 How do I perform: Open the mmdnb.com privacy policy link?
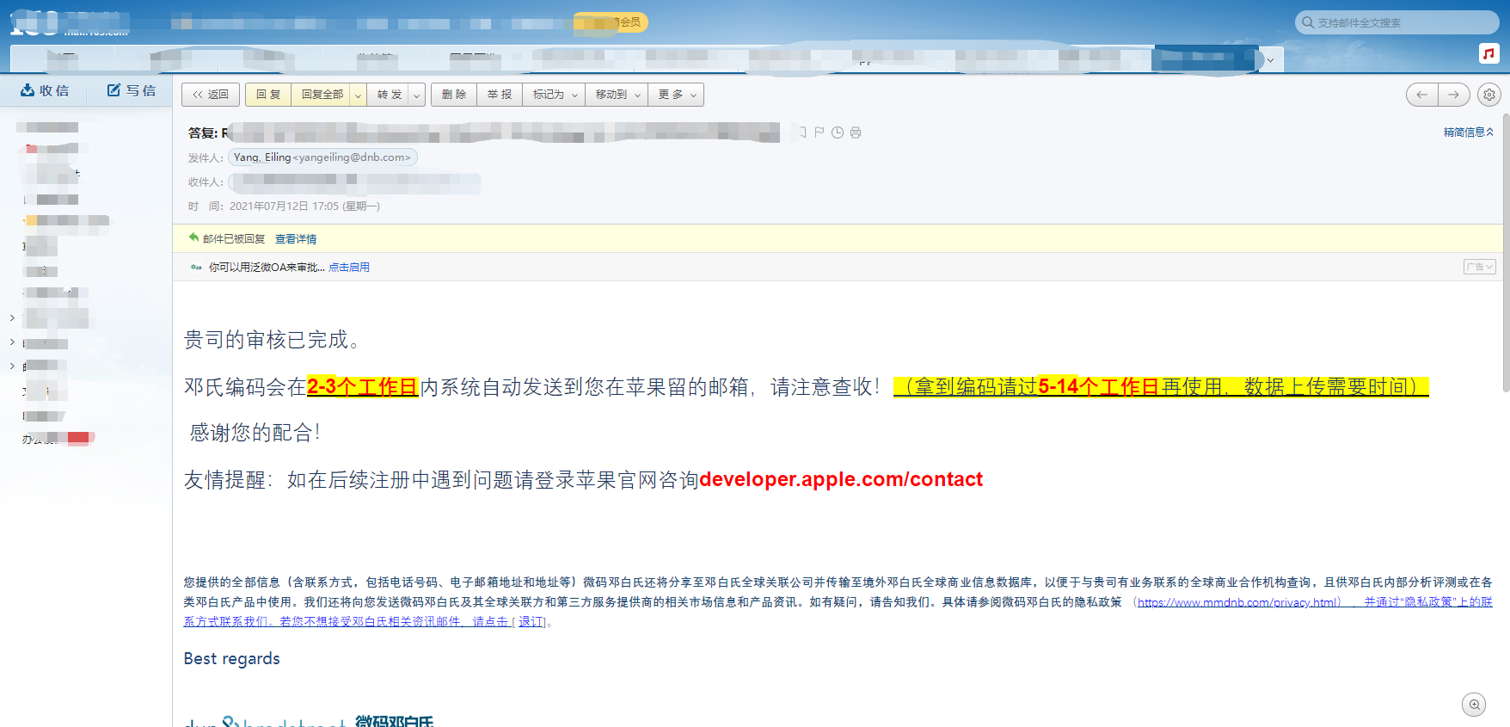[x=1238, y=602]
